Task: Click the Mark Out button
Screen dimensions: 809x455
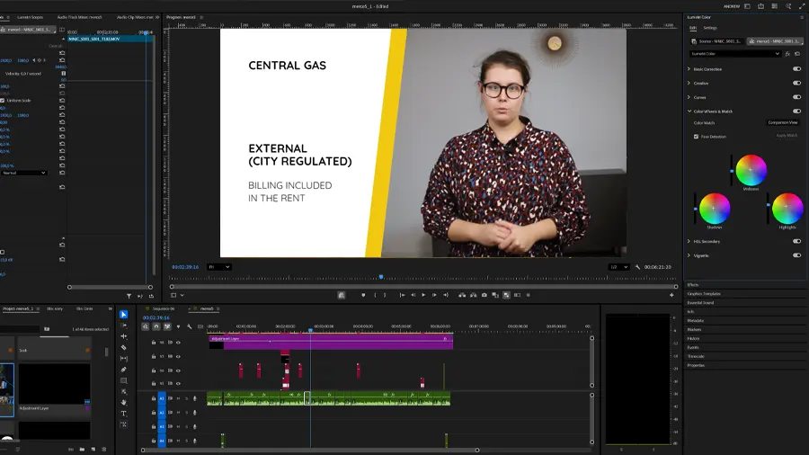Action: point(385,295)
